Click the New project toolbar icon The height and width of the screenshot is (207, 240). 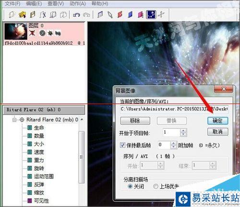pos(12,15)
